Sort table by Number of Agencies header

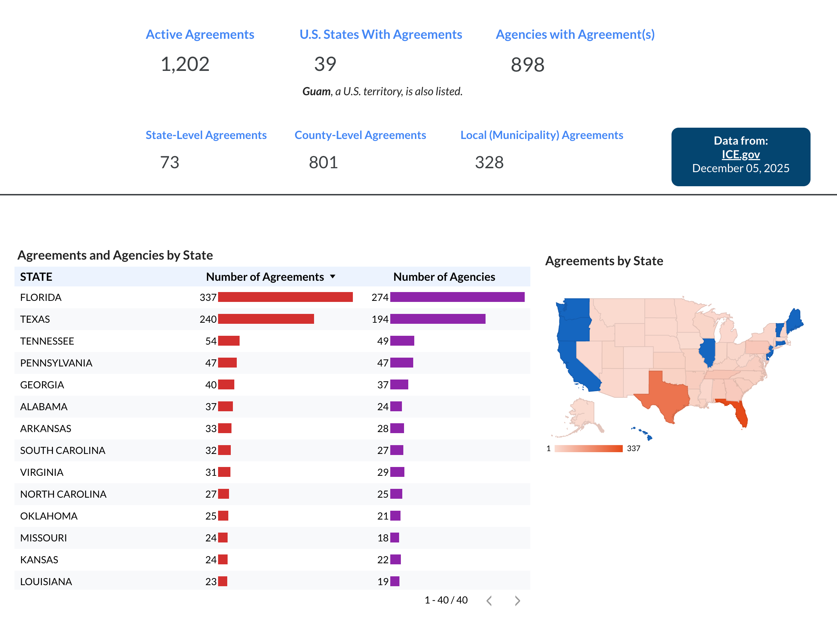444,277
